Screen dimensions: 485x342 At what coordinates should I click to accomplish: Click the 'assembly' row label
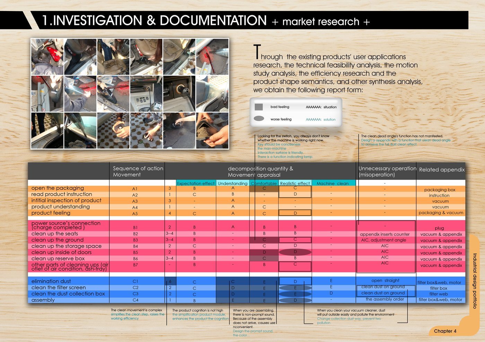[x=43, y=300]
